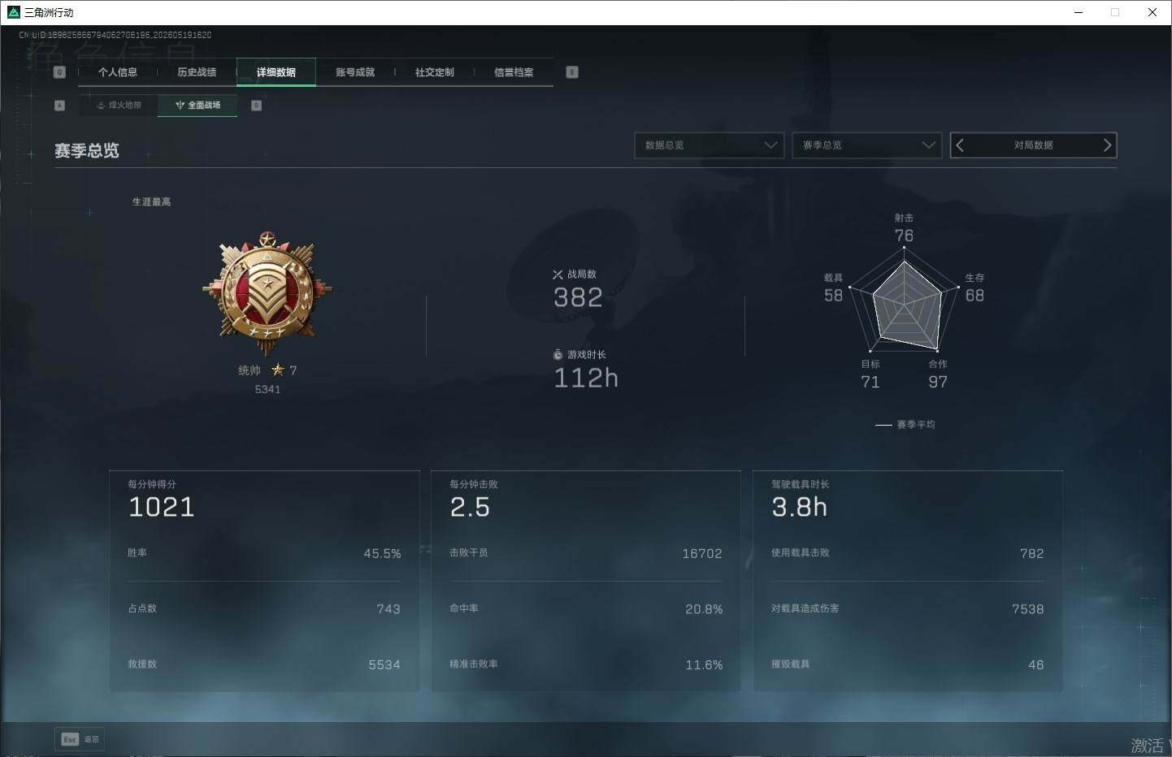
Task: Select the 详细数据 tab
Action: (276, 72)
